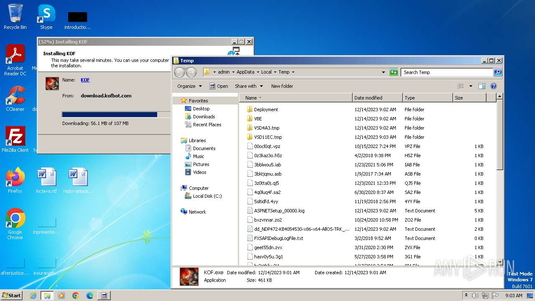
Task: Click the clock showing 9:03 AM
Action: pos(514,296)
